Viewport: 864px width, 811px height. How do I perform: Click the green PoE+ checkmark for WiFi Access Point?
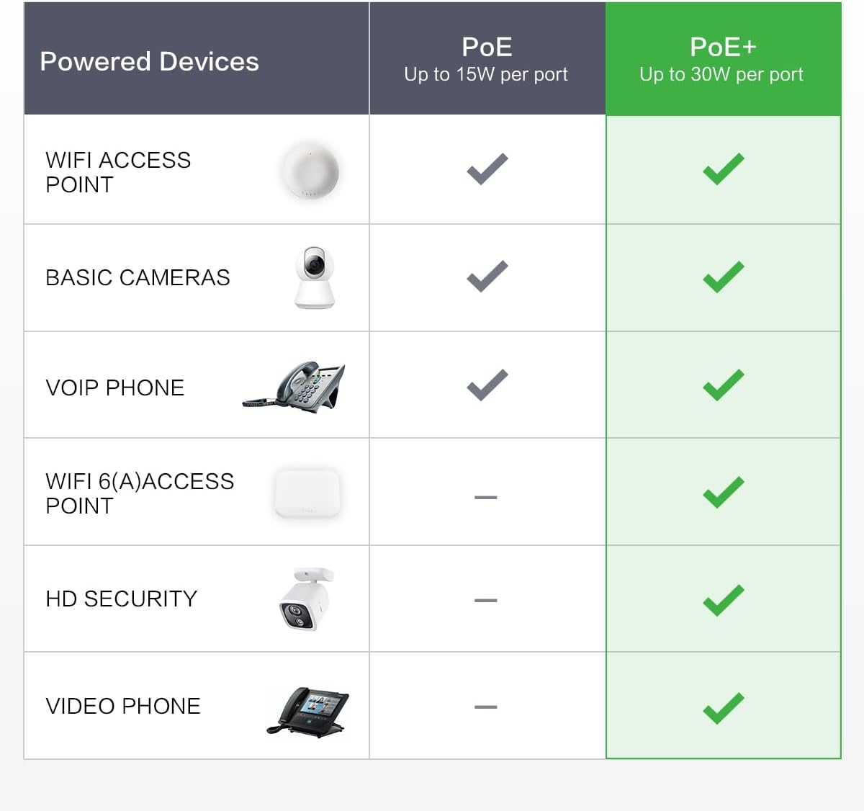[x=724, y=169]
